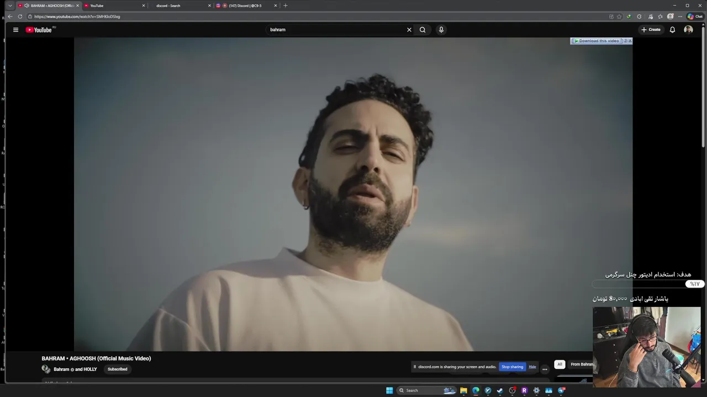The width and height of the screenshot is (707, 397).
Task: Open a new browser tab
Action: pos(286,6)
